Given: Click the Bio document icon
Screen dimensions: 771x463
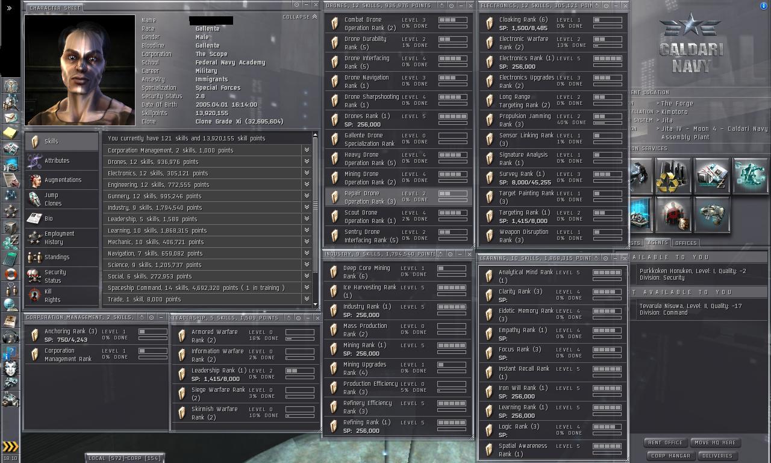Looking at the screenshot, I should click(x=35, y=219).
